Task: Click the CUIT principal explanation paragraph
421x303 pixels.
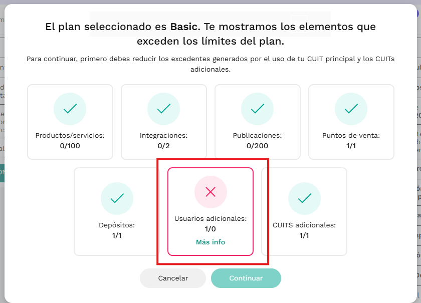Action: click(210, 64)
